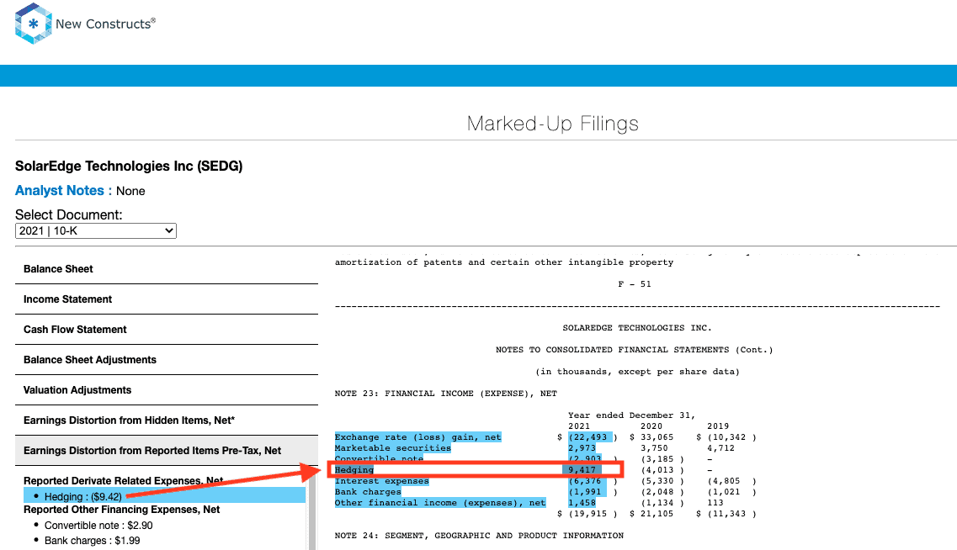Click the Other financial income (expenses), net label
Viewport: 957px width, 550px height.
(x=440, y=503)
